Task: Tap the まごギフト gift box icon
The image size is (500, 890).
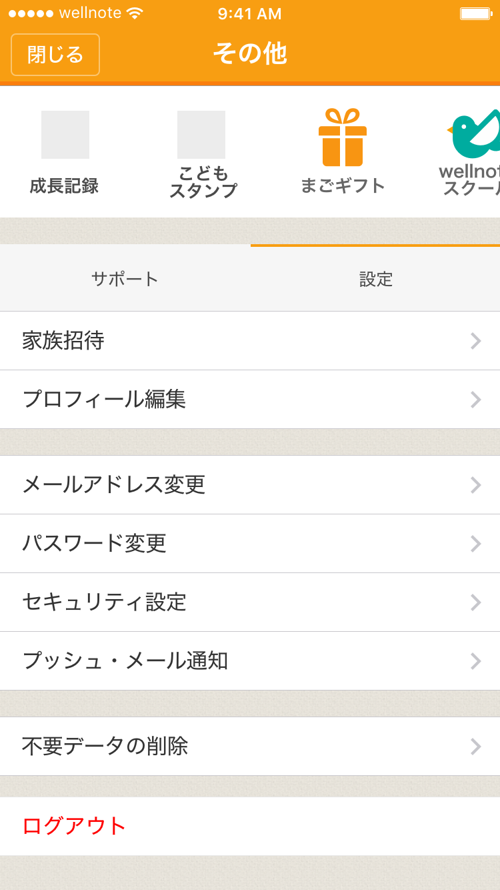Action: coord(343,137)
